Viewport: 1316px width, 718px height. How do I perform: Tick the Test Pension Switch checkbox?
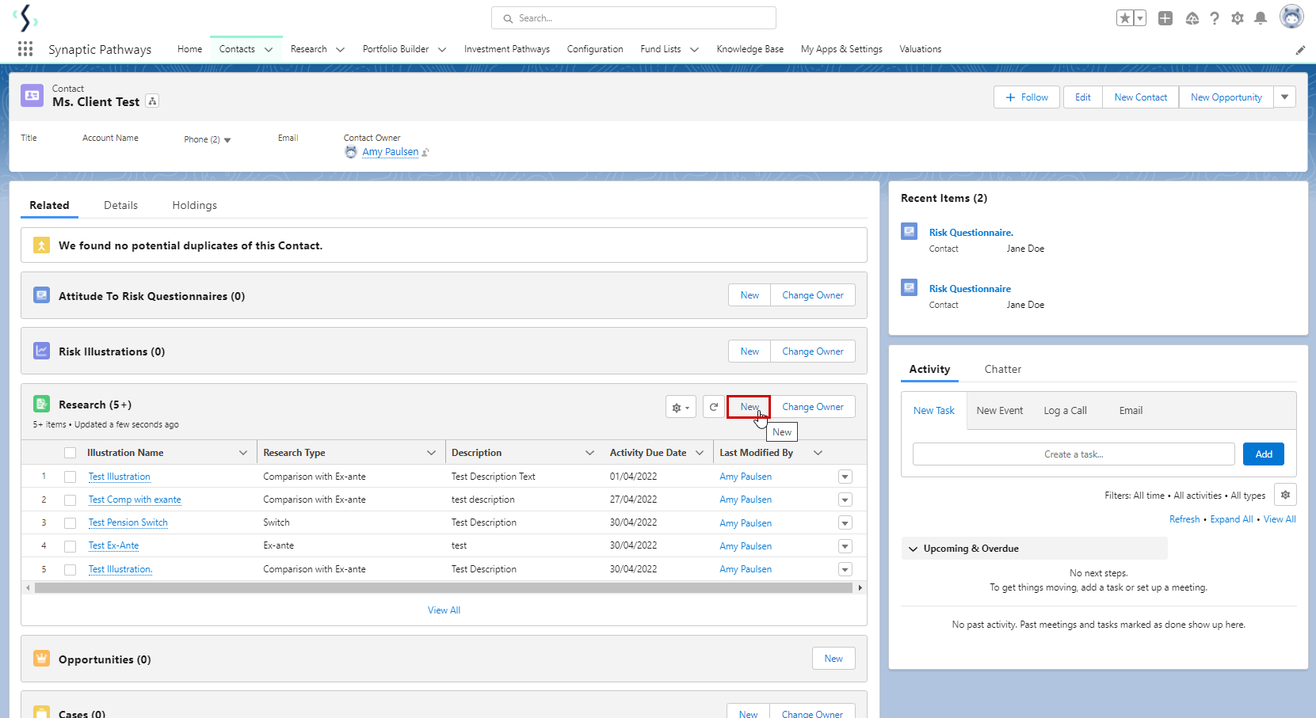(71, 523)
